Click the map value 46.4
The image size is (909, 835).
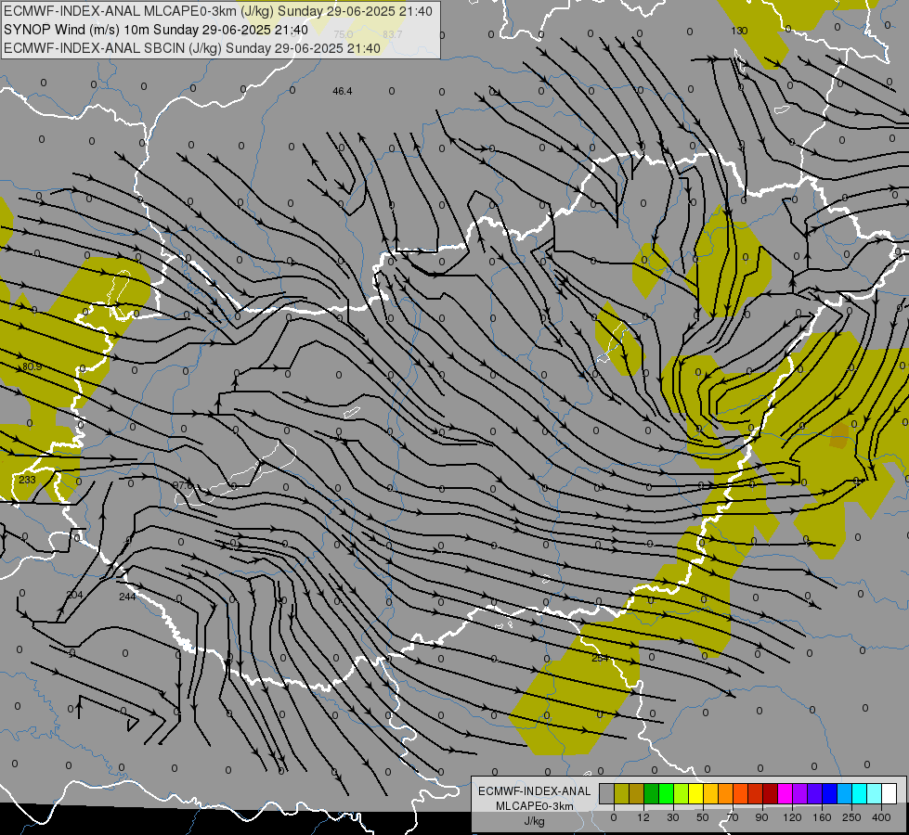(343, 91)
